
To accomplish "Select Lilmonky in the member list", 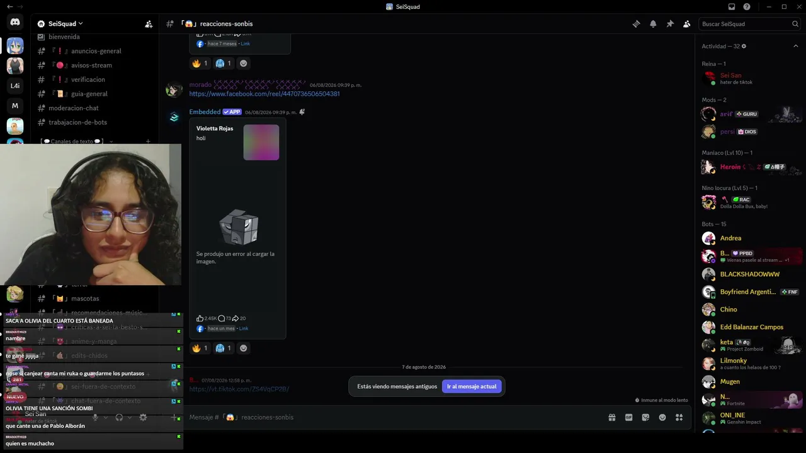I will 751,363.
